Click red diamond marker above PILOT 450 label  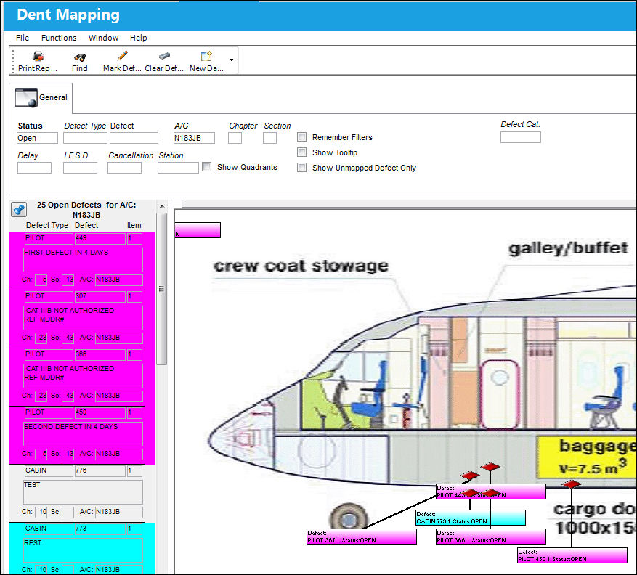pyautogui.click(x=572, y=484)
